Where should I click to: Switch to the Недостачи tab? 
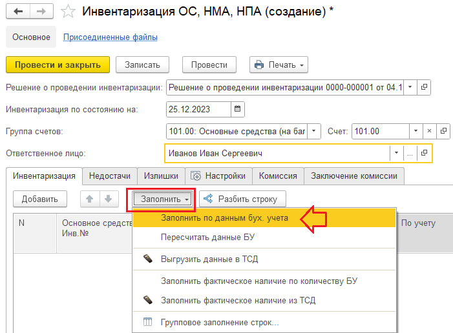pos(110,176)
